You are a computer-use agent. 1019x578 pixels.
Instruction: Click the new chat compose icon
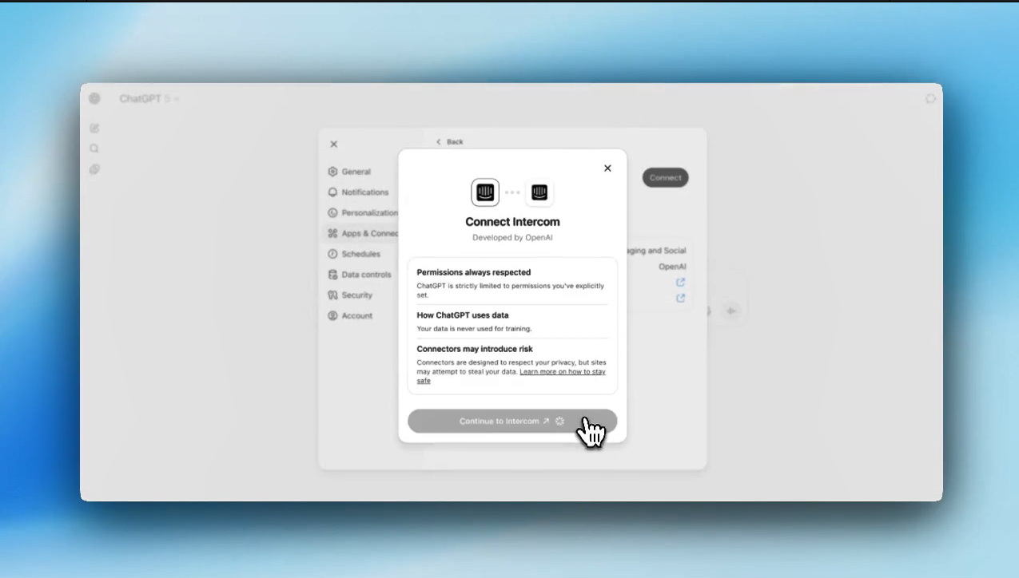94,128
